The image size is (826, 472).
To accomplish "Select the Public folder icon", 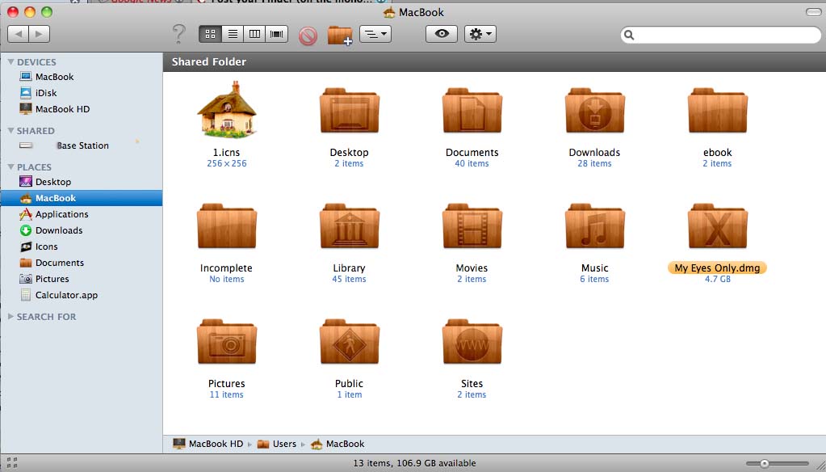I will [350, 342].
